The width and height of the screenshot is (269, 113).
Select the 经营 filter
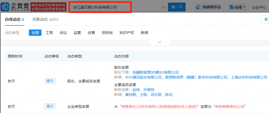pyautogui.click(x=91, y=33)
